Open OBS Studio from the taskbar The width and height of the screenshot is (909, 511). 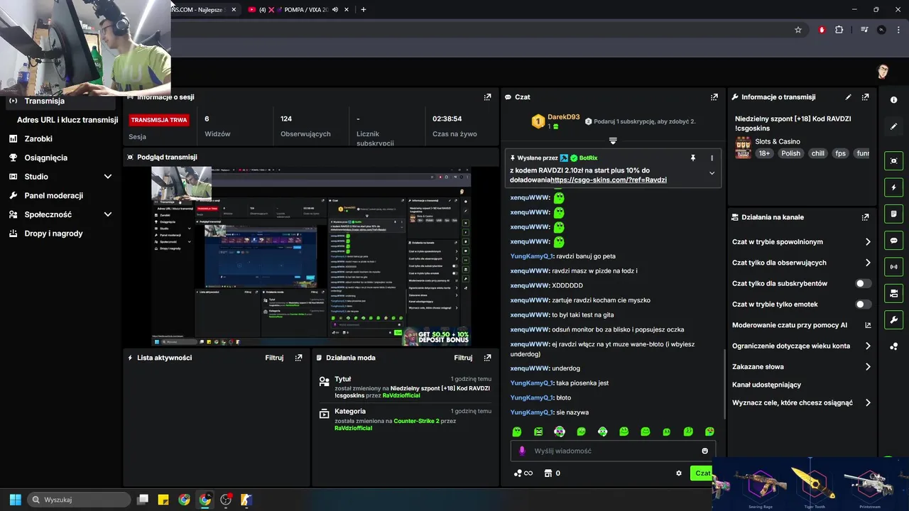click(226, 500)
